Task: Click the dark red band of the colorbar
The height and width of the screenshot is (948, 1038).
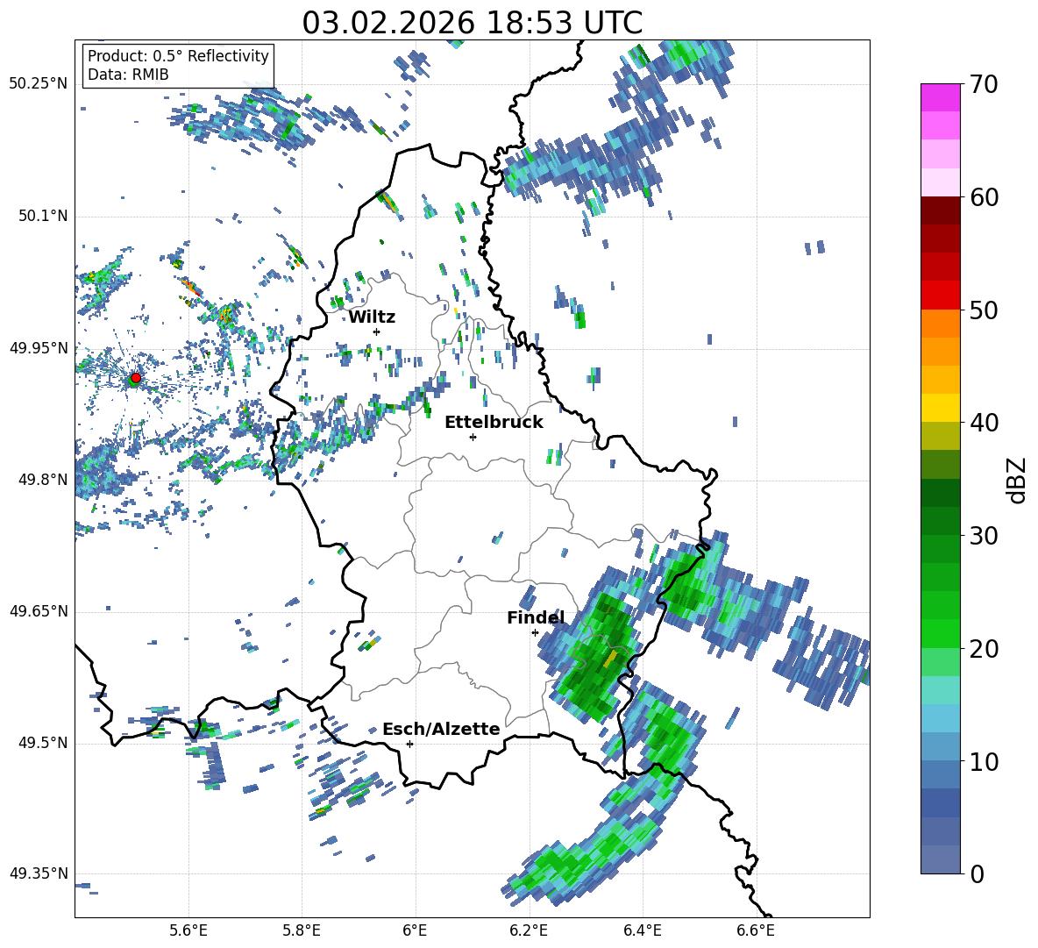Action: tap(940, 211)
